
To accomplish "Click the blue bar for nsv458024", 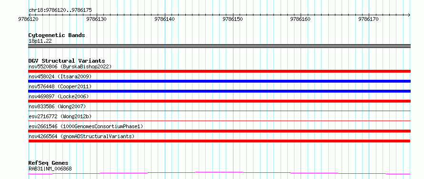I will click(x=219, y=81).
